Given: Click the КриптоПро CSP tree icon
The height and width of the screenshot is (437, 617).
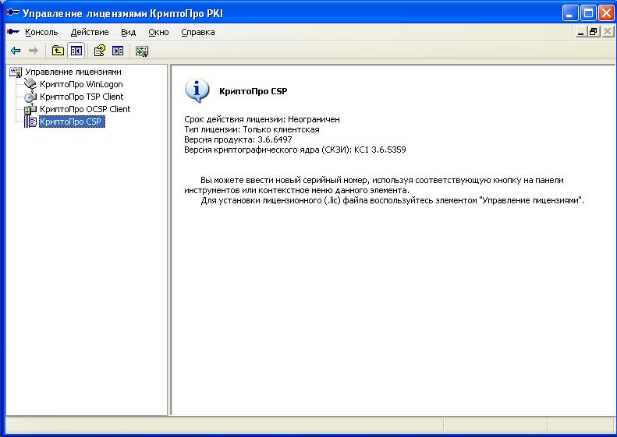Looking at the screenshot, I should pos(30,122).
